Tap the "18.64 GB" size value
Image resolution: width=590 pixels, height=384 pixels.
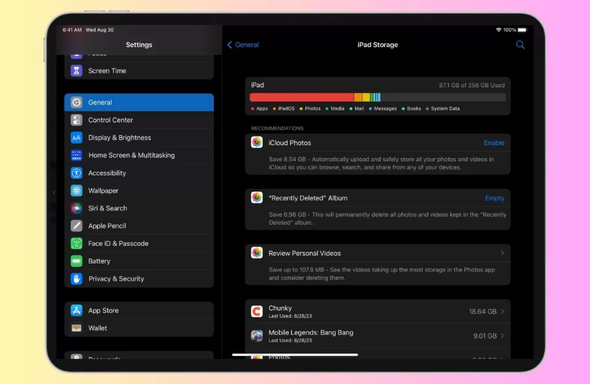click(483, 311)
